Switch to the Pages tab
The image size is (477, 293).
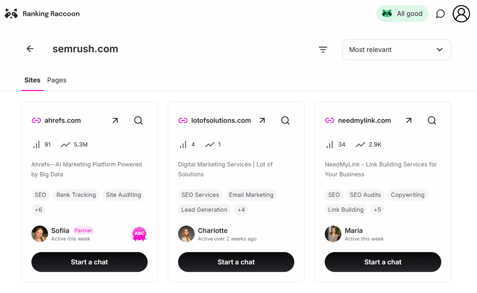click(x=57, y=80)
